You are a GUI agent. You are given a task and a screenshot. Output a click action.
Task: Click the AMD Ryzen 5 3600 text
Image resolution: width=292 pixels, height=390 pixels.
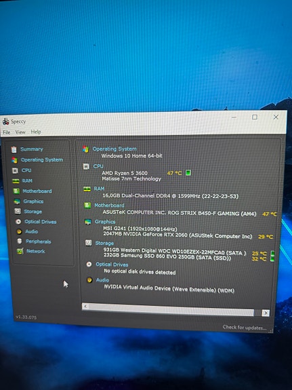[125, 173]
